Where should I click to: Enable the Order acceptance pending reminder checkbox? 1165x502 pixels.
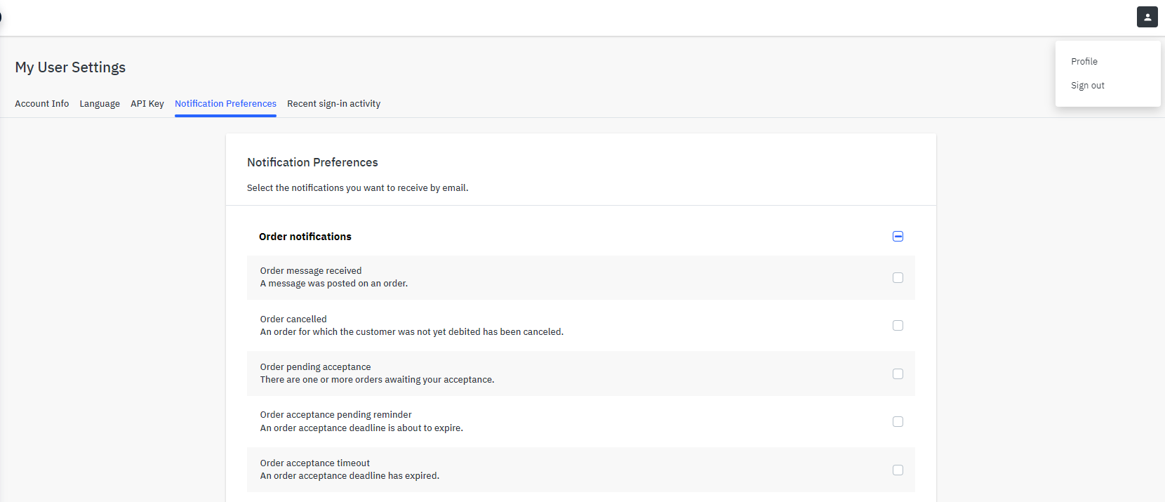tap(898, 422)
